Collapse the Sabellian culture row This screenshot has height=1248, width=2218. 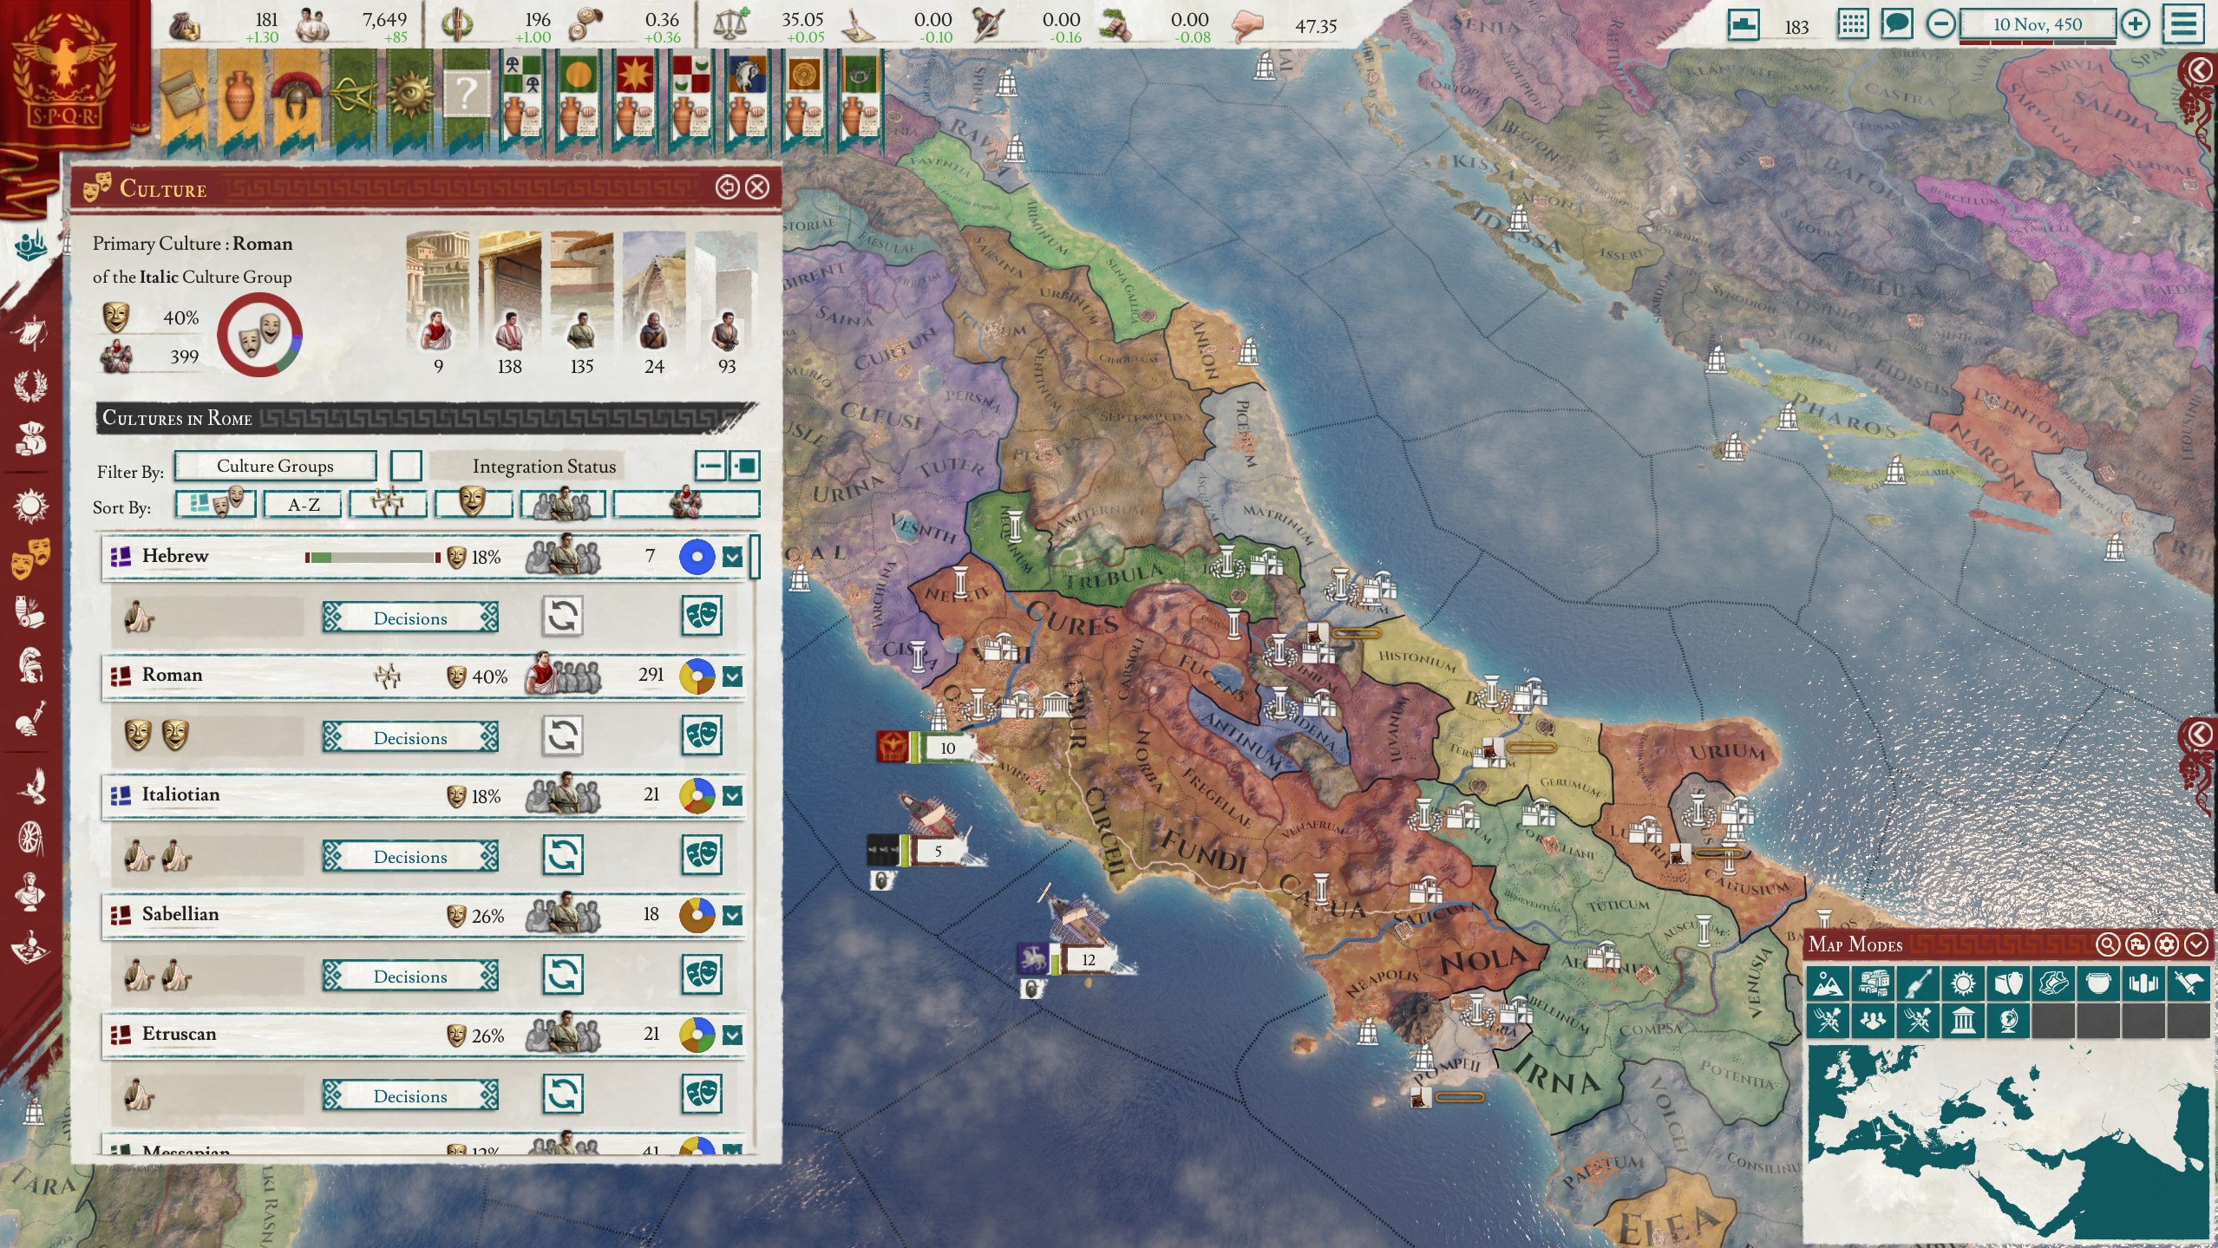tap(733, 915)
